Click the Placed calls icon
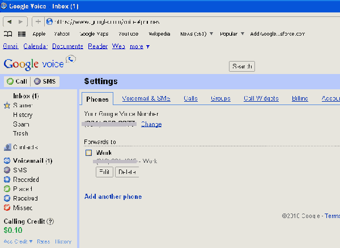340x248 pixels. pos(7,189)
